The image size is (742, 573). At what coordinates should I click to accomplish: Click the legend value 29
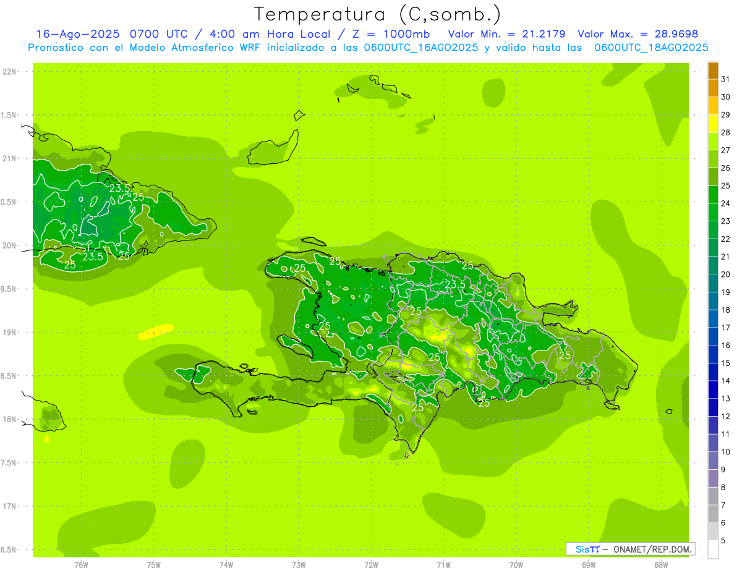[x=725, y=115]
